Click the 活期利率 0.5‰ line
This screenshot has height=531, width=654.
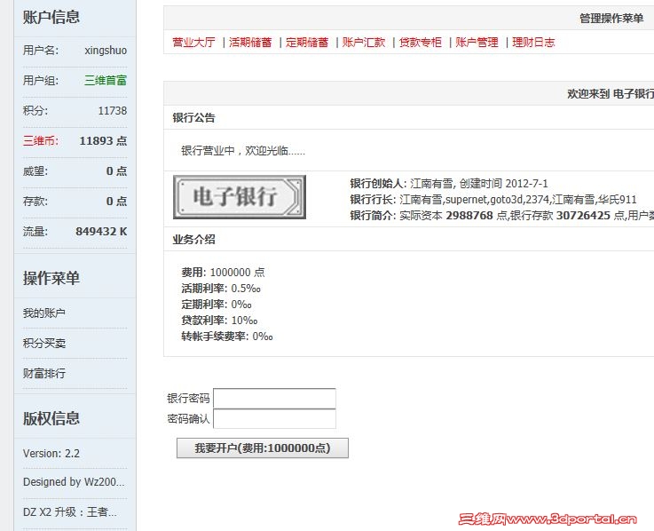click(x=221, y=289)
